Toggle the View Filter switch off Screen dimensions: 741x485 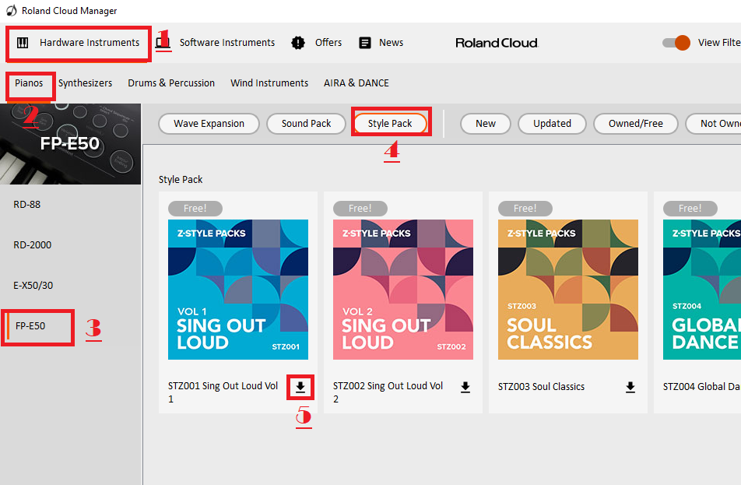click(x=676, y=43)
